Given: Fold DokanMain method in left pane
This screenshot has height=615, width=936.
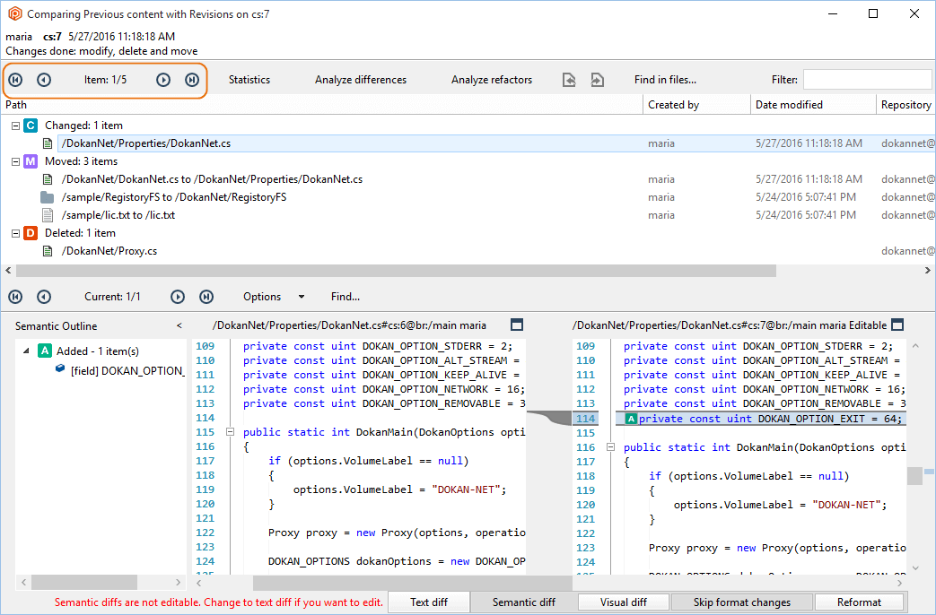Looking at the screenshot, I should point(230,432).
